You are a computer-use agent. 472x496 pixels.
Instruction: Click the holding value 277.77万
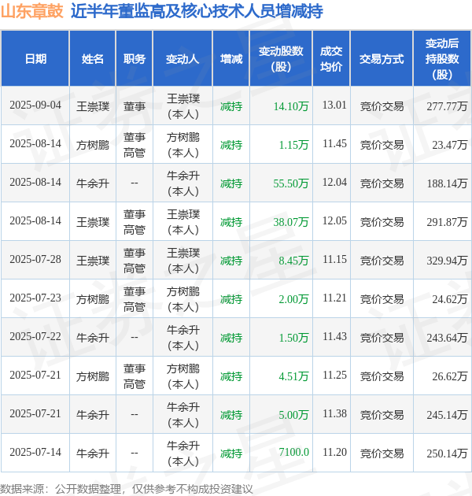447,106
